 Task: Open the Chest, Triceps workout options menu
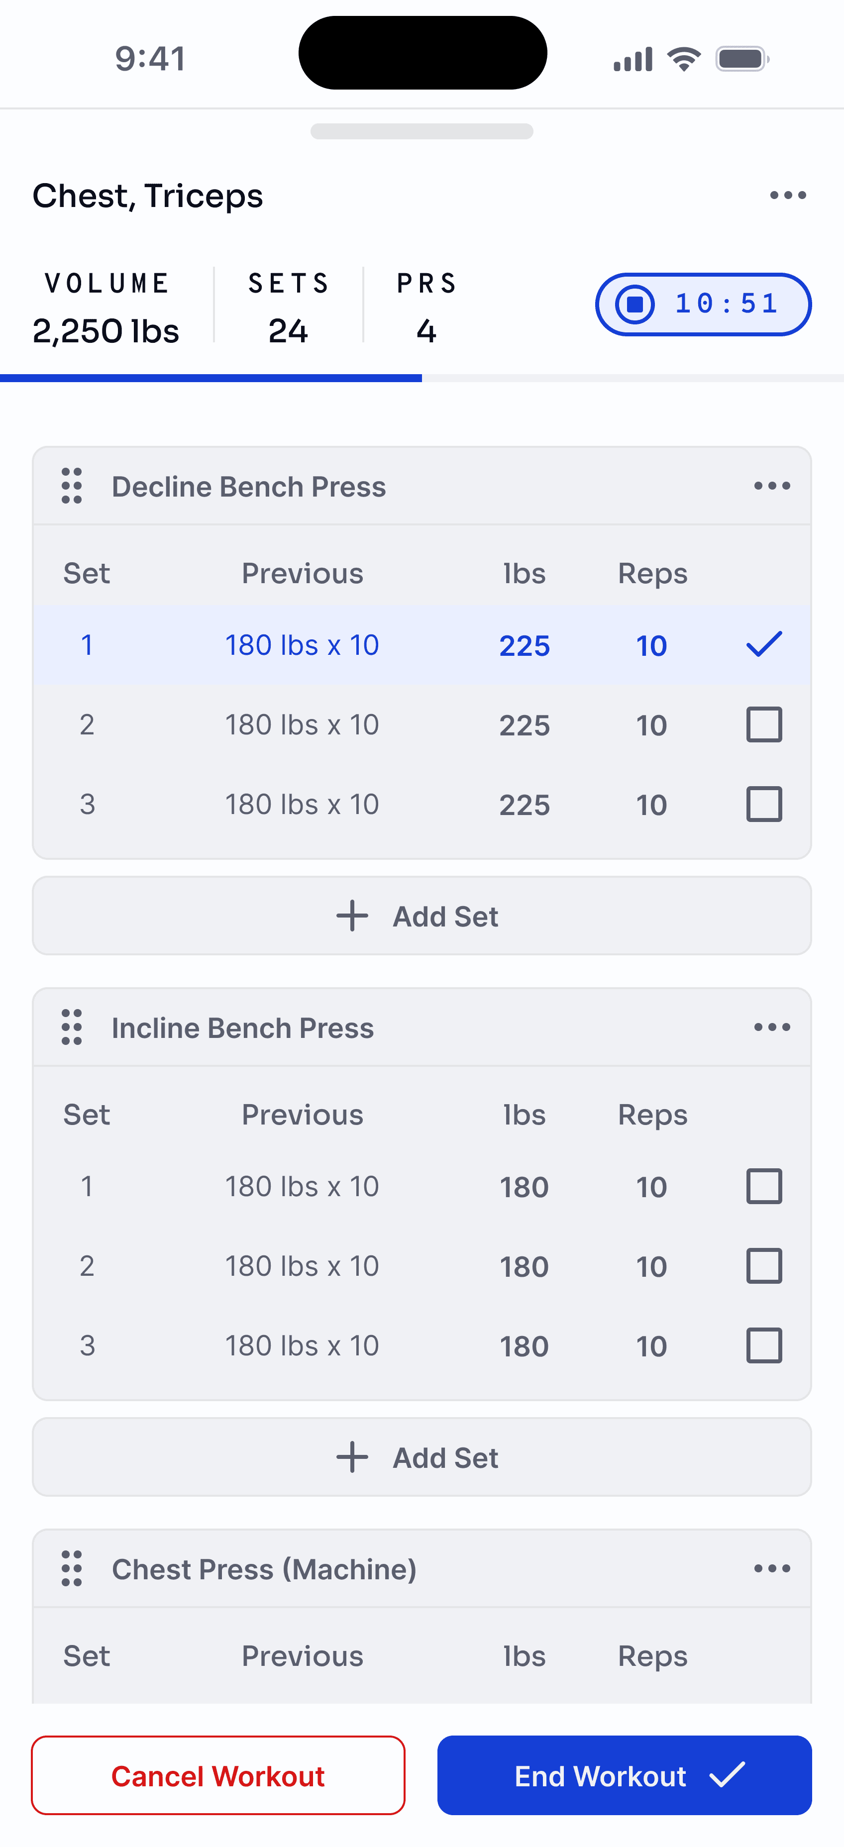tap(787, 195)
